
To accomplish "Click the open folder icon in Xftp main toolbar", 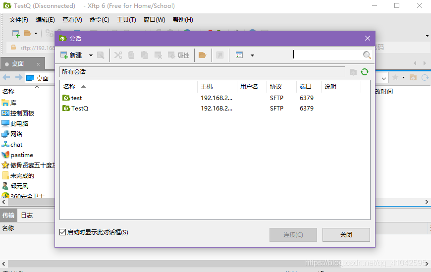I will click(x=27, y=34).
